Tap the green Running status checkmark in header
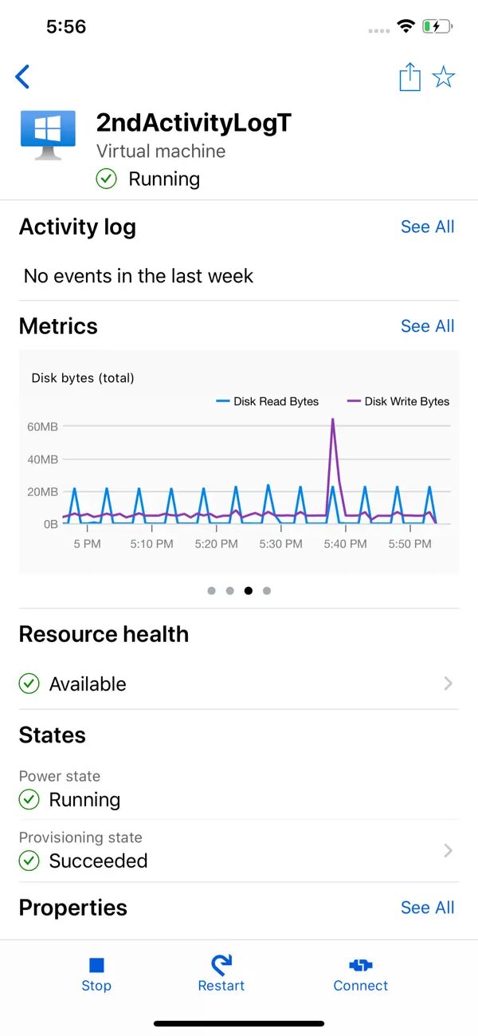478x1036 pixels. pyautogui.click(x=106, y=179)
